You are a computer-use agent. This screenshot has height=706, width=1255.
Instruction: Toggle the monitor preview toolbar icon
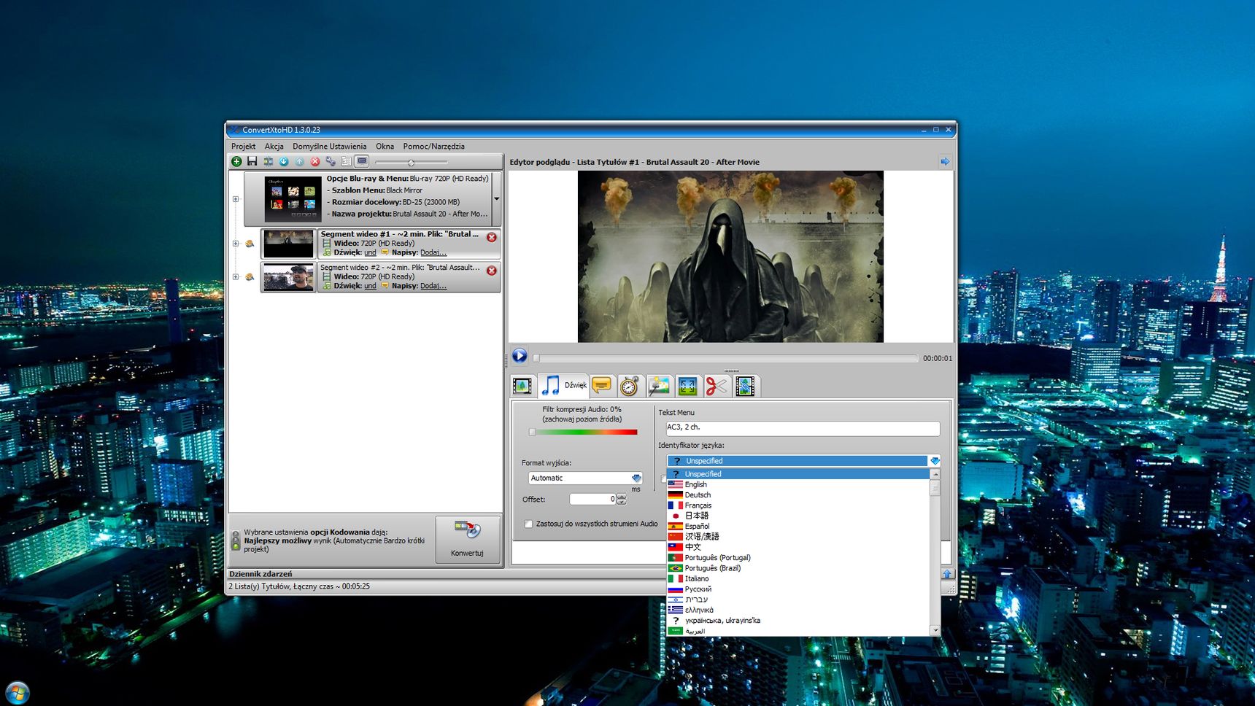[x=362, y=162]
